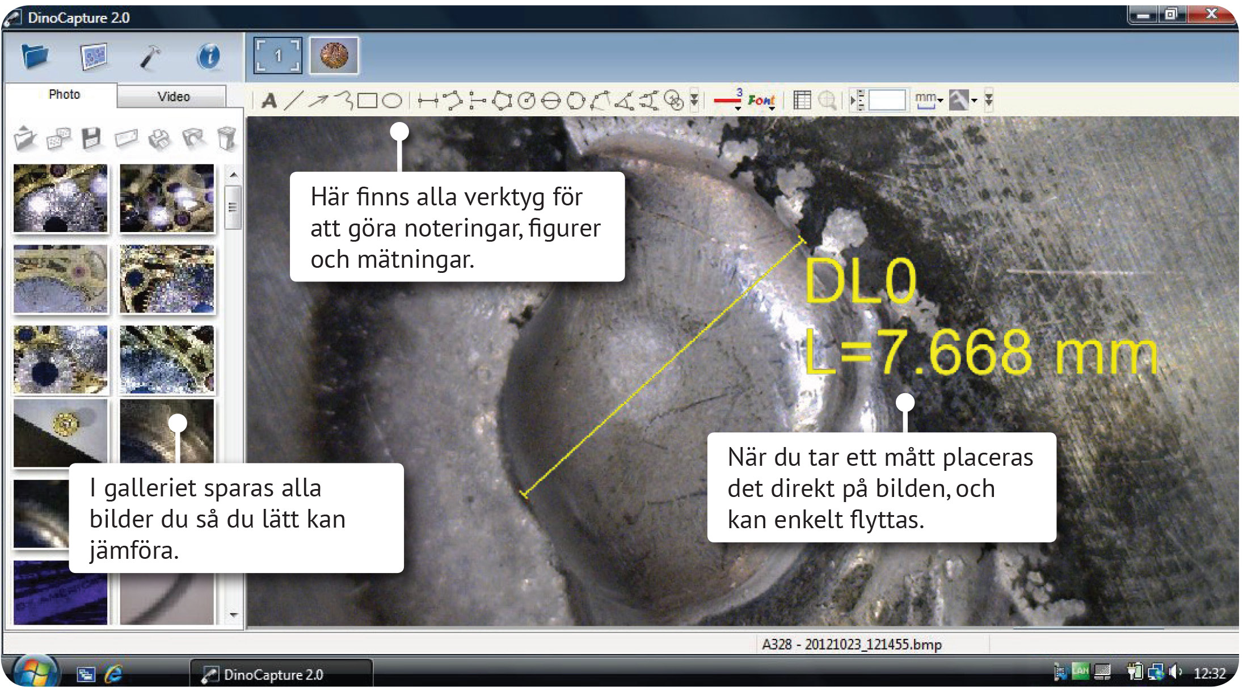Select the Polygon measurement tool
The image size is (1243, 691).
pos(502,100)
